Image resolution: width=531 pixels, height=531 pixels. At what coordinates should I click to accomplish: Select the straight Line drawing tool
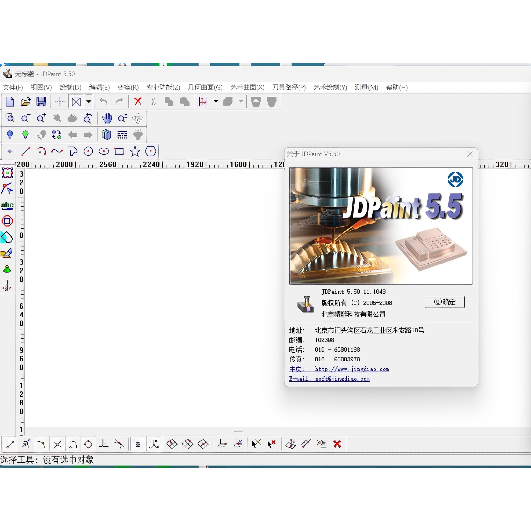tap(26, 151)
